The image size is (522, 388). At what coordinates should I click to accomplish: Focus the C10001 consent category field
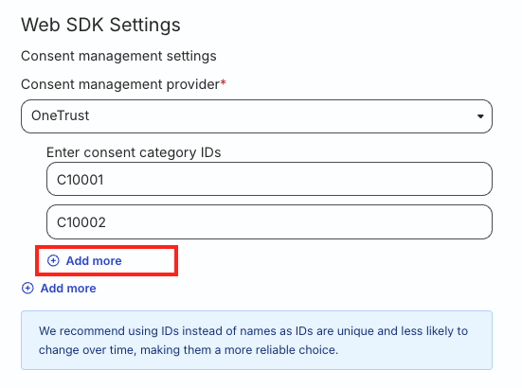269,179
